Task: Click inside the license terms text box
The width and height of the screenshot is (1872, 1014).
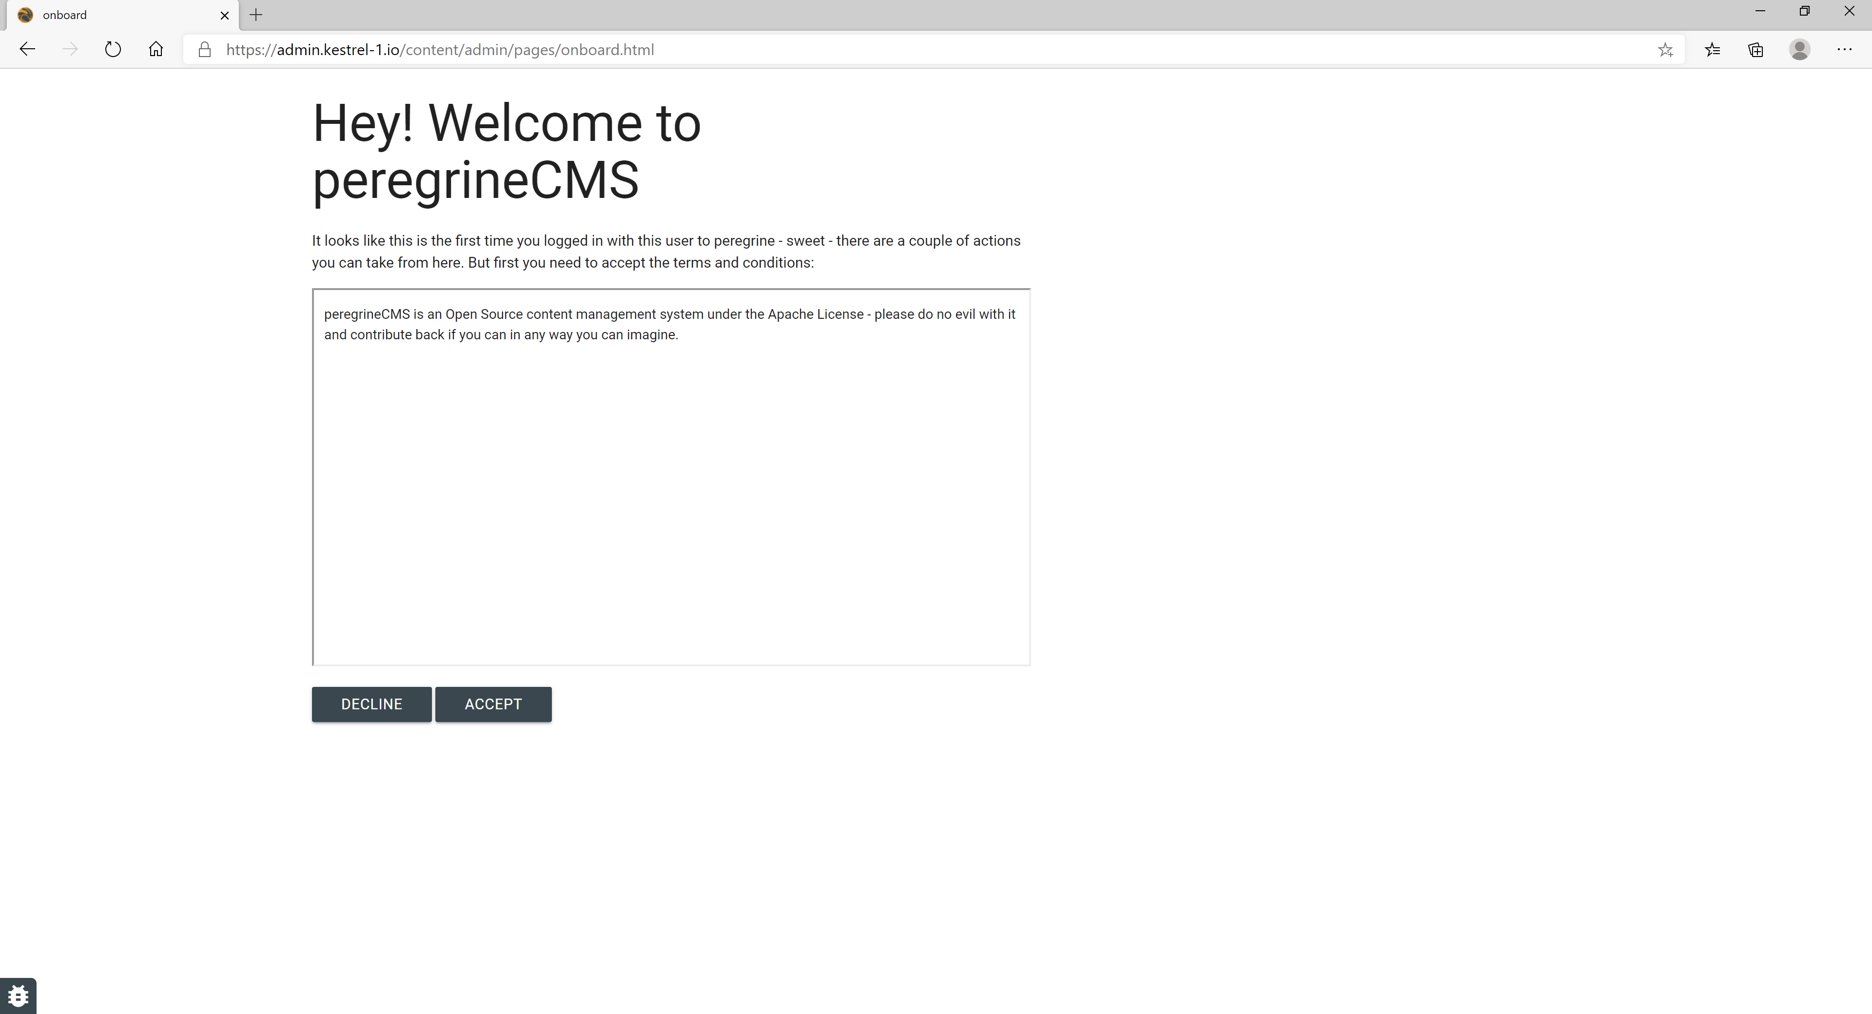Action: 671,494
